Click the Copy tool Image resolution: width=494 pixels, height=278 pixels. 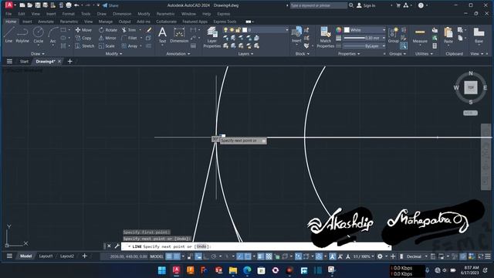pyautogui.click(x=83, y=38)
